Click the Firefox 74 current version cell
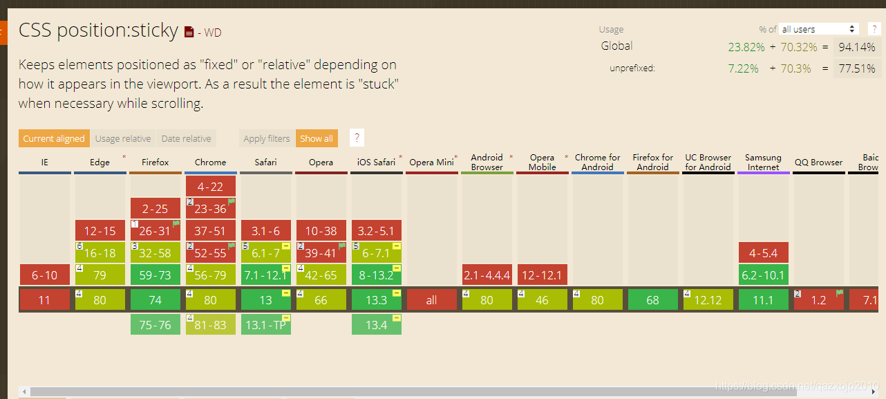 pyautogui.click(x=155, y=299)
